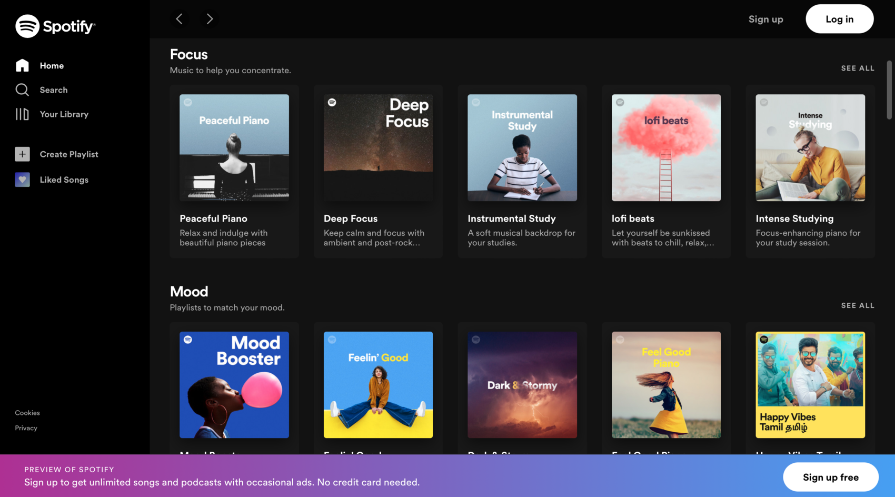Click the Spotify logo

point(55,26)
